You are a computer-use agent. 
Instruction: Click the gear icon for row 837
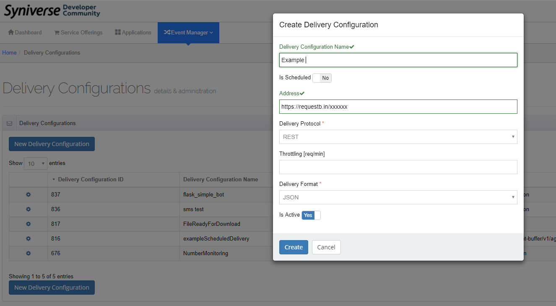click(29, 195)
